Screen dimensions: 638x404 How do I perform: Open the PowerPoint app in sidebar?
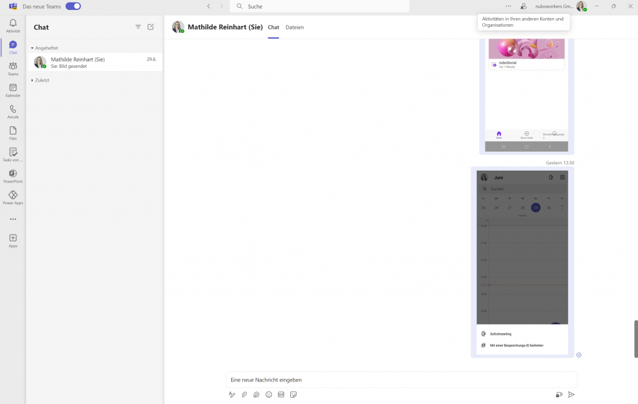click(x=12, y=176)
